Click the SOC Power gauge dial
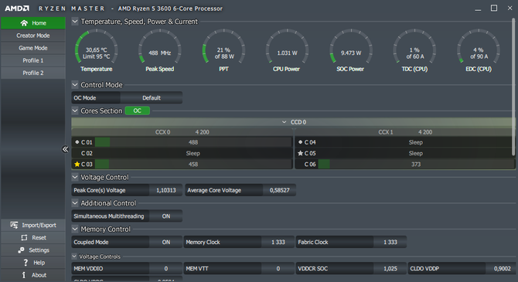 351,47
